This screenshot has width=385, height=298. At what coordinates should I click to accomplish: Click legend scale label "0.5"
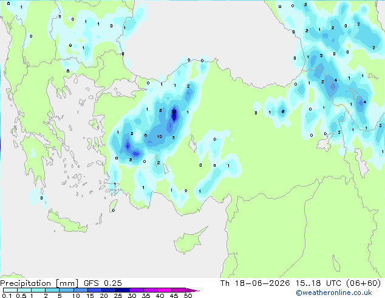pyautogui.click(x=21, y=296)
